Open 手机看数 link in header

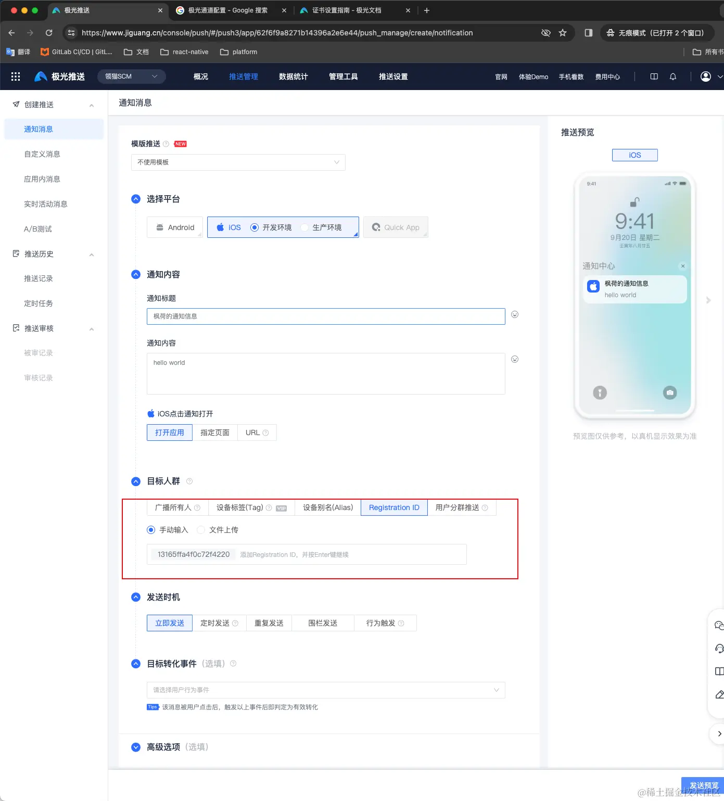click(x=571, y=77)
